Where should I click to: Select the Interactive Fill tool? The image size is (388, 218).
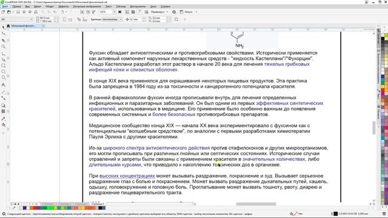coord(4,125)
